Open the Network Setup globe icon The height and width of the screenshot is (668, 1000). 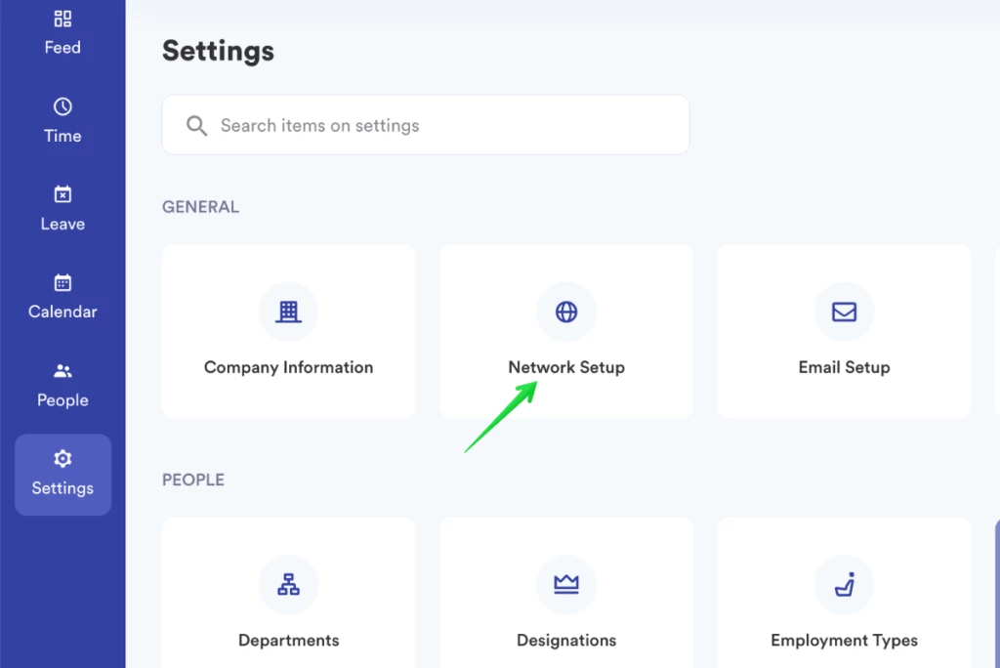point(566,312)
